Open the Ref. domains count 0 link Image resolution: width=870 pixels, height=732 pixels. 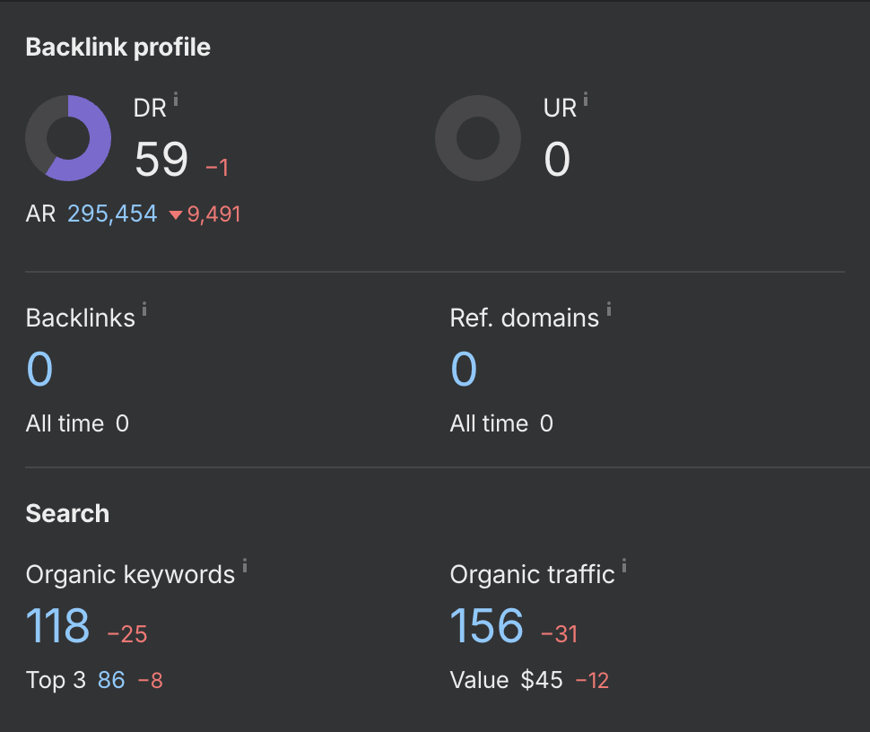464,369
